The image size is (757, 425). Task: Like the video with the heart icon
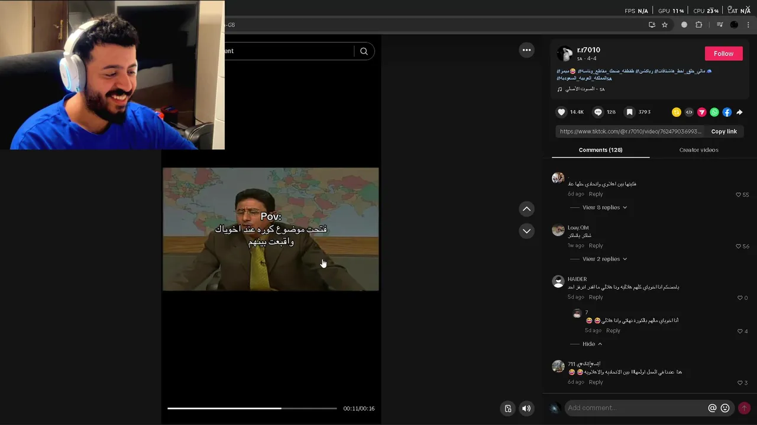[x=561, y=112]
